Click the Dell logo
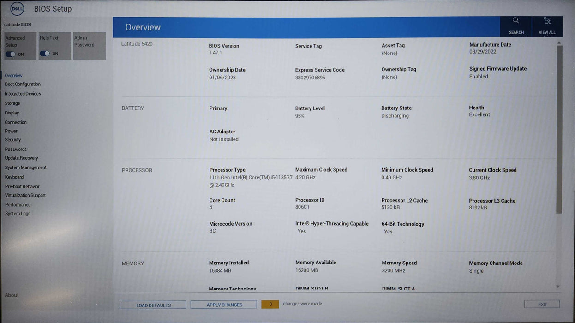575x323 pixels. [x=17, y=8]
